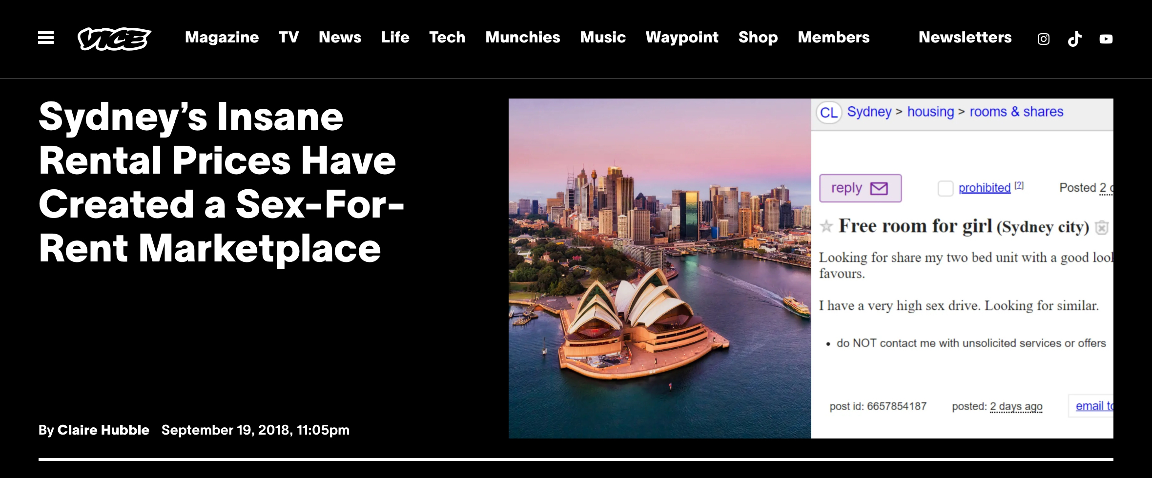
Task: Open the Magazine menu item
Action: click(222, 38)
